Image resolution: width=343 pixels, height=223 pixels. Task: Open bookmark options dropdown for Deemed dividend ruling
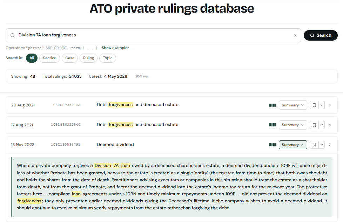322,145
